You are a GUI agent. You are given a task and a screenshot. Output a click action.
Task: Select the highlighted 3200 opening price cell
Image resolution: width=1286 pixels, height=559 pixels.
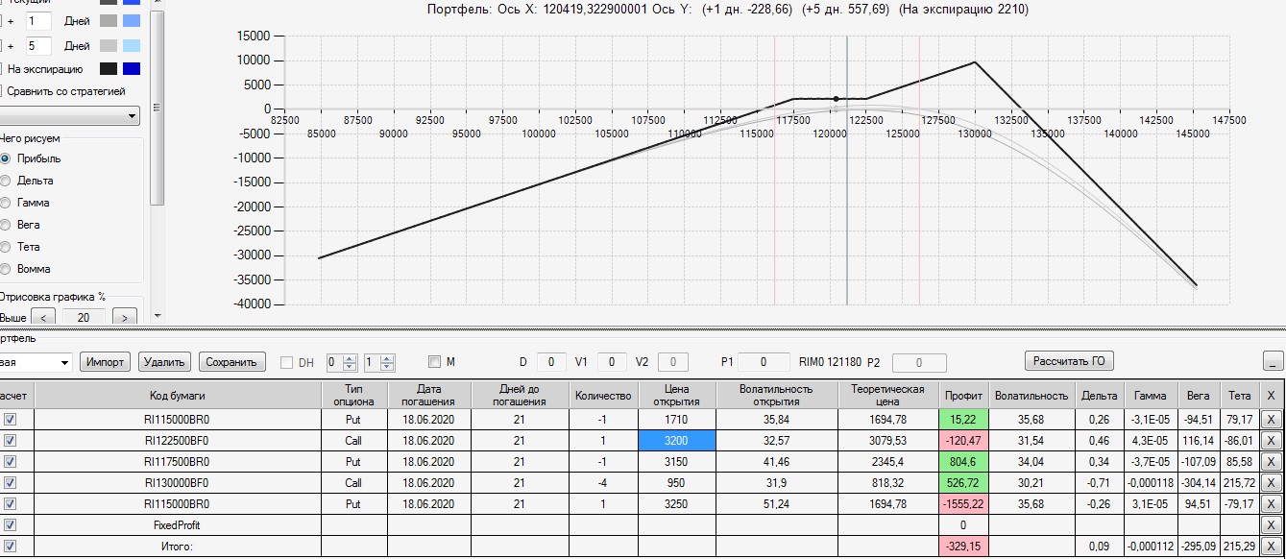click(676, 441)
